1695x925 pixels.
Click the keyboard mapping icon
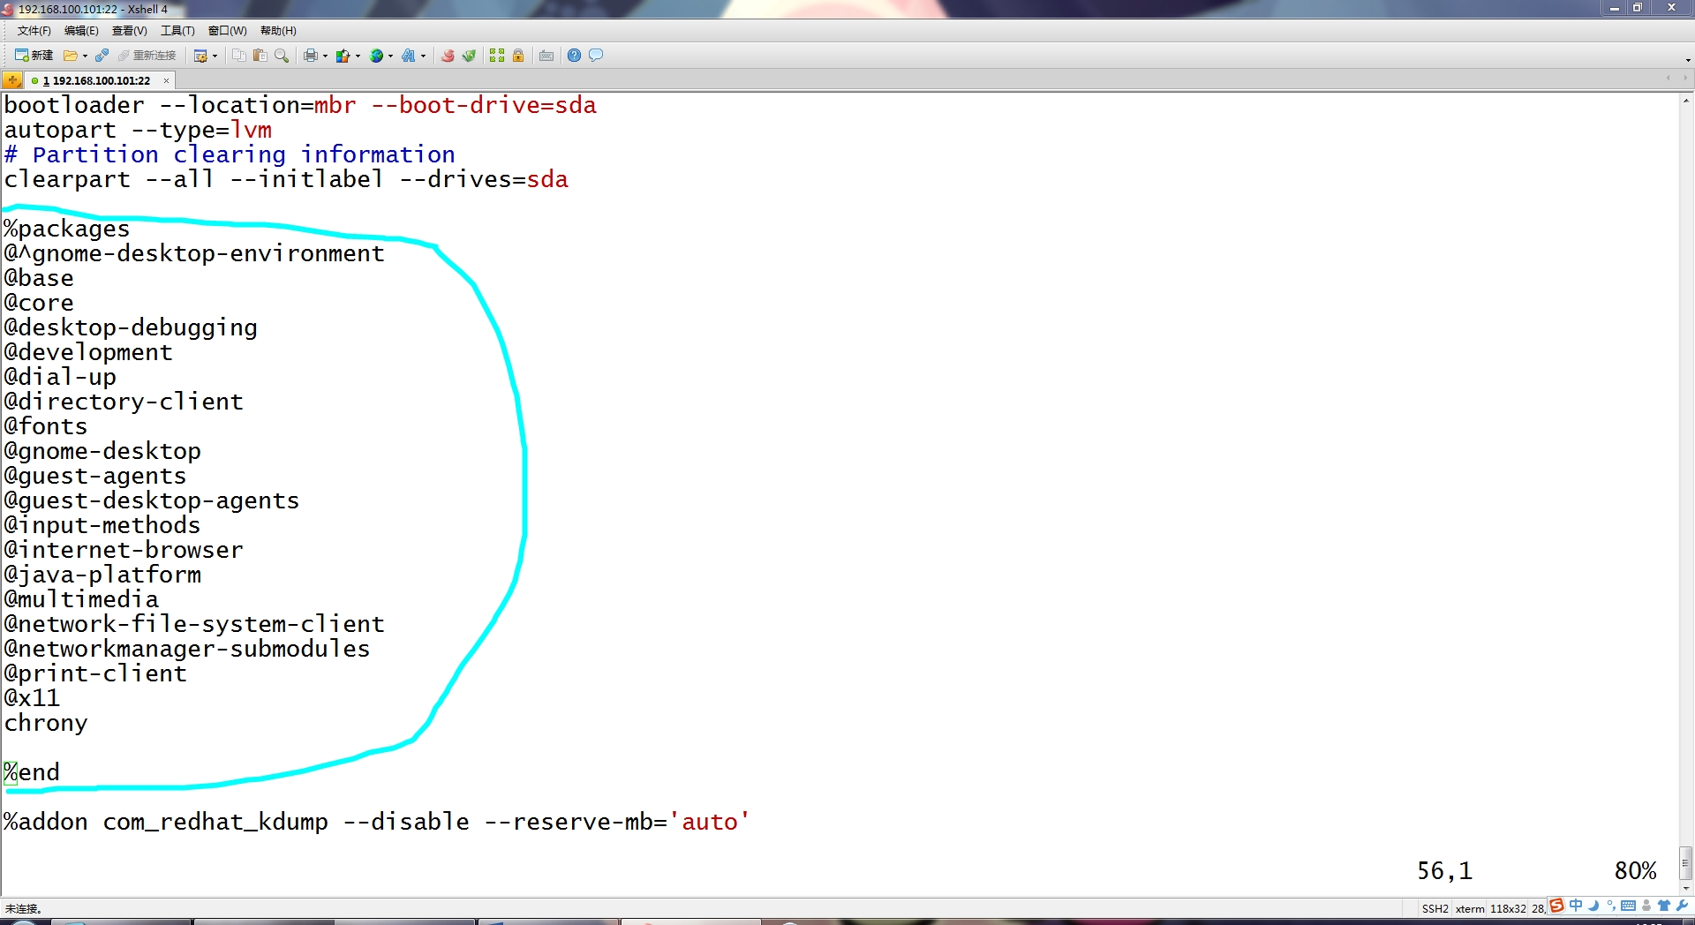546,56
